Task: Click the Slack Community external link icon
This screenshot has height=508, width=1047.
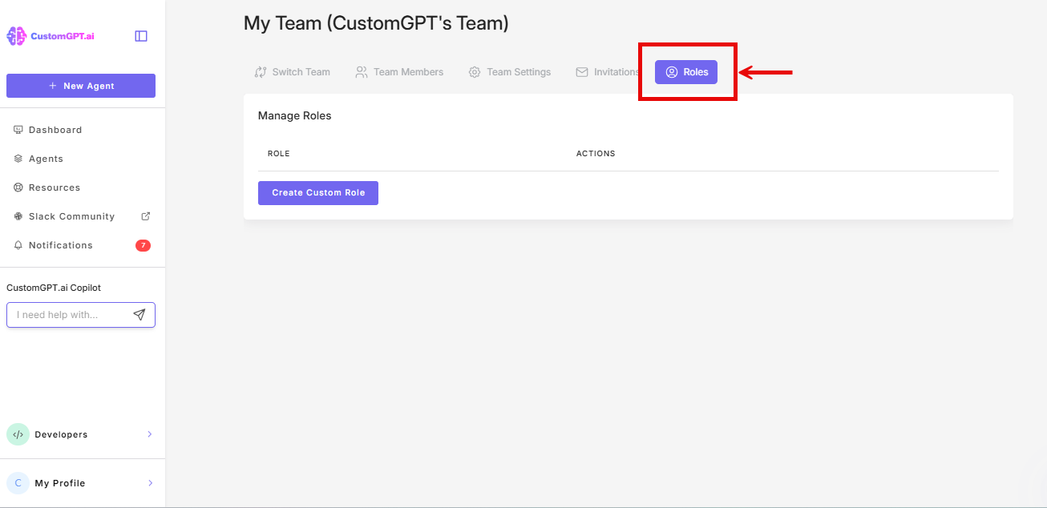Action: click(x=146, y=216)
